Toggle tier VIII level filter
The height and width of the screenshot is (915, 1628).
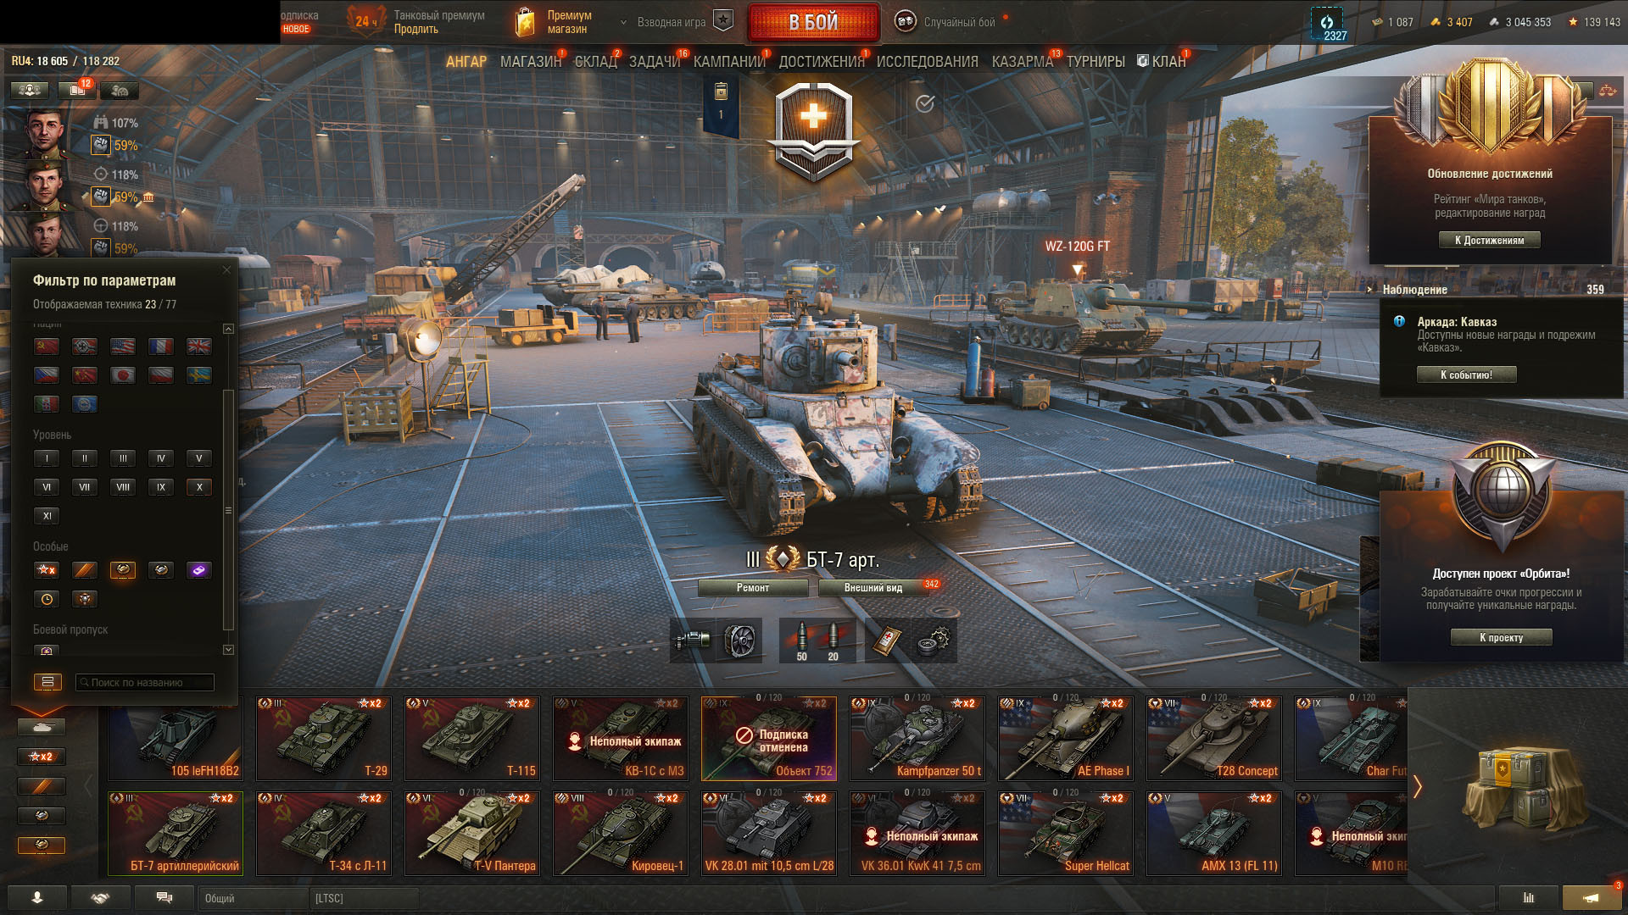[123, 487]
